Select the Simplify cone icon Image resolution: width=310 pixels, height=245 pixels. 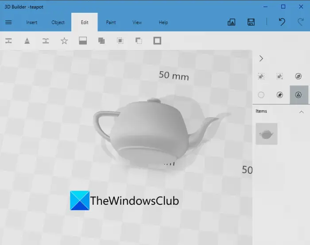click(27, 41)
